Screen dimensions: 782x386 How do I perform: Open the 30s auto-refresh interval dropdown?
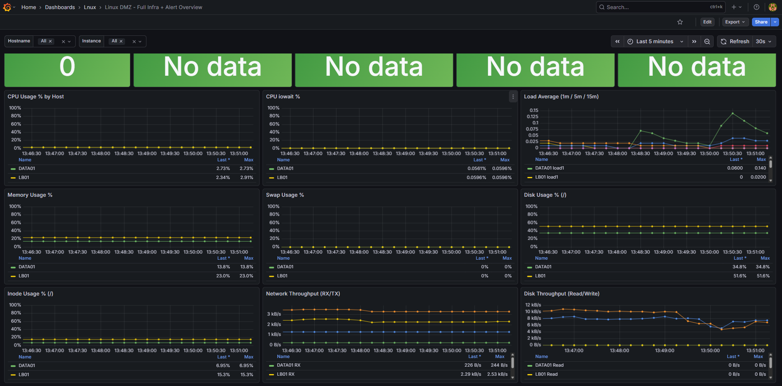point(764,41)
